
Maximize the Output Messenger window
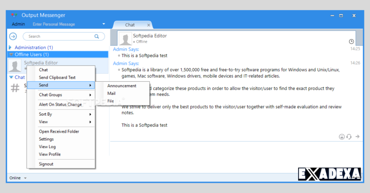(341, 15)
